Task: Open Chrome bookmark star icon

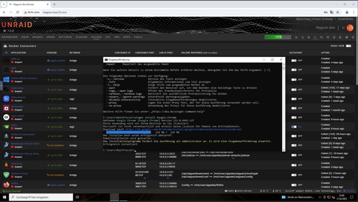Action: coord(338,12)
